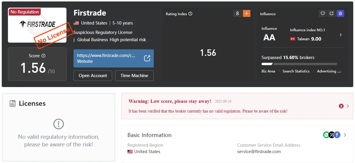The width and height of the screenshot is (355, 163).
Task: Click the Licenses heading
Action: [x=32, y=103]
